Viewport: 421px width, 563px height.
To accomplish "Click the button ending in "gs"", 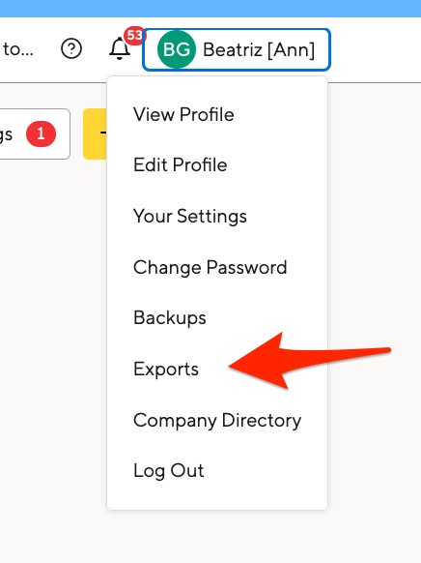I will tap(35, 133).
